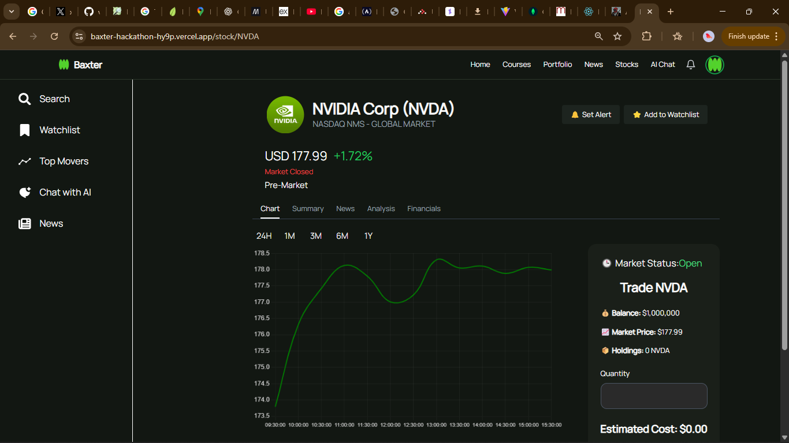Open the browser Extensions puzzle icon
The width and height of the screenshot is (789, 443).
(x=646, y=36)
